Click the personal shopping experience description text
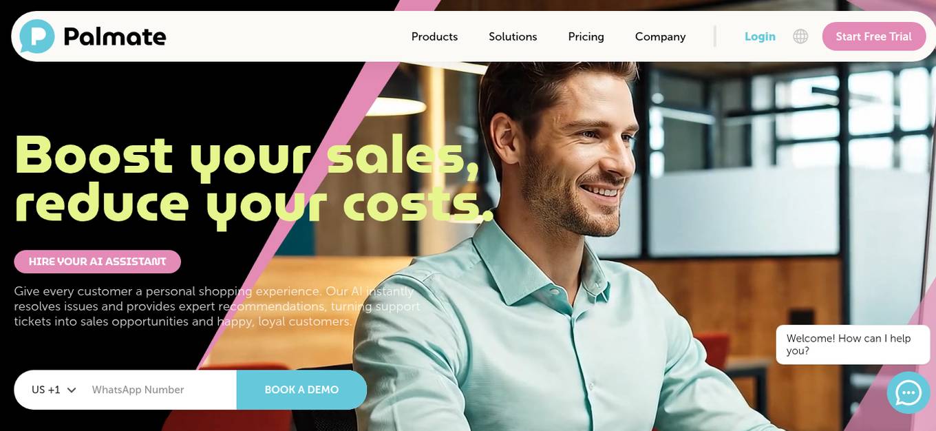 click(x=217, y=306)
